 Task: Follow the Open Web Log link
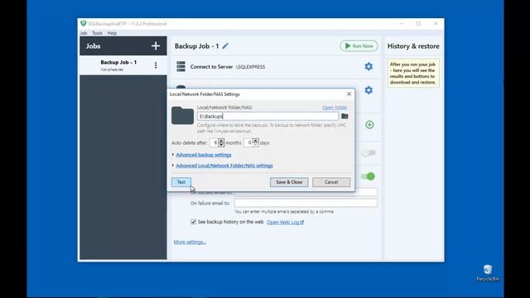tap(285, 223)
